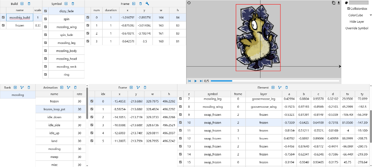The image size is (372, 167).
Task: Click the download icon above the preview
Action: click(338, 3)
